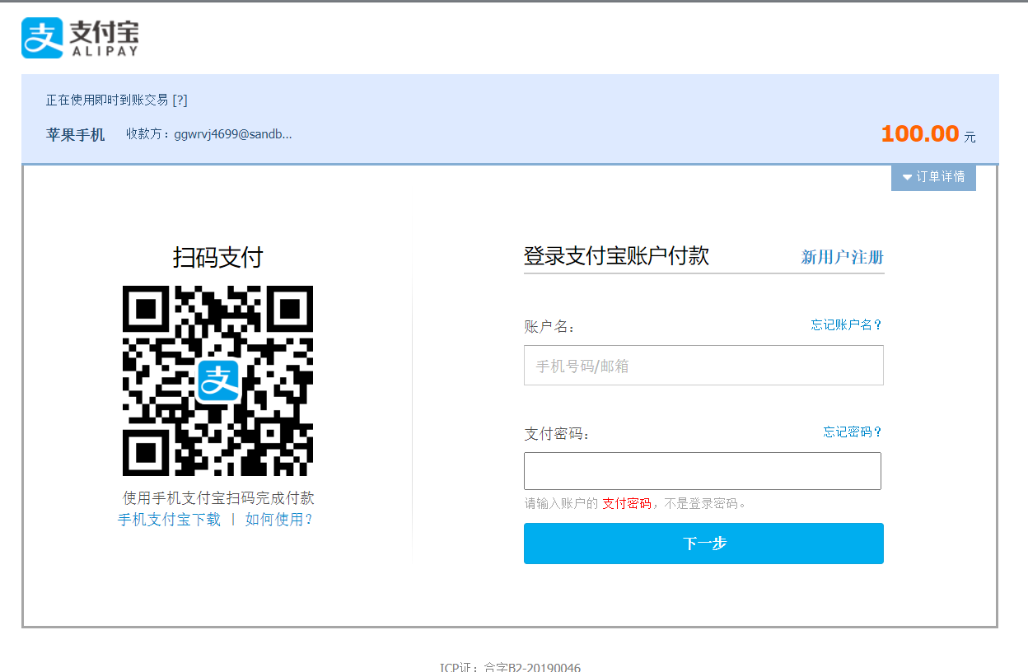Click the Alipay logo in the header
The image size is (1028, 672).
click(80, 39)
